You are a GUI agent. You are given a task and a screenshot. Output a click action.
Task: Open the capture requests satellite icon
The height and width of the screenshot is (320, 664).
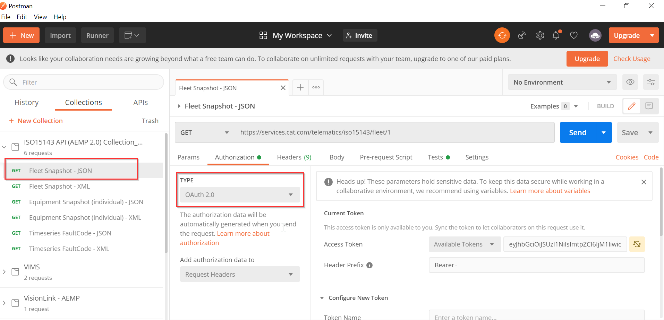pyautogui.click(x=522, y=35)
